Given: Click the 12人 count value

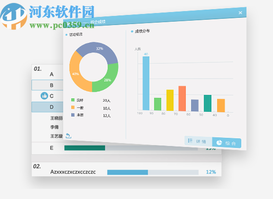Looking at the screenshot, I should tap(107, 116).
